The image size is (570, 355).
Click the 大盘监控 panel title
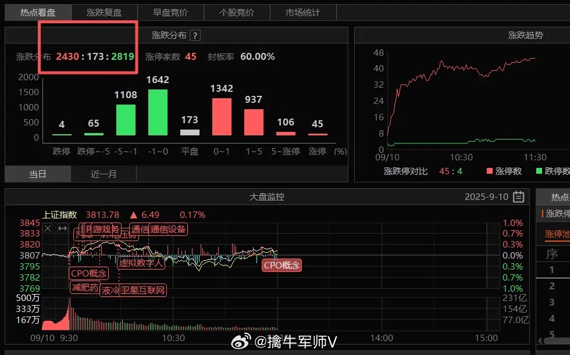[267, 197]
